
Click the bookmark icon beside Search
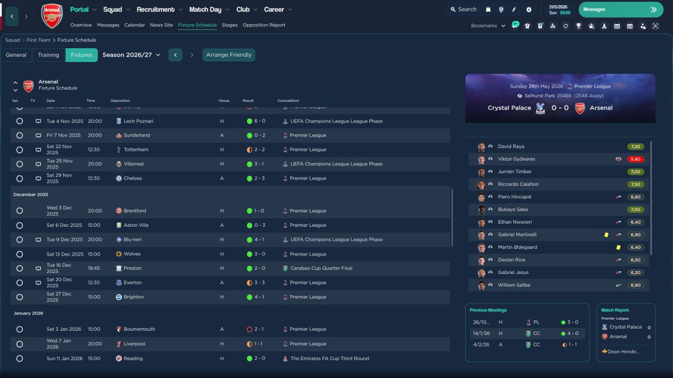(488, 9)
